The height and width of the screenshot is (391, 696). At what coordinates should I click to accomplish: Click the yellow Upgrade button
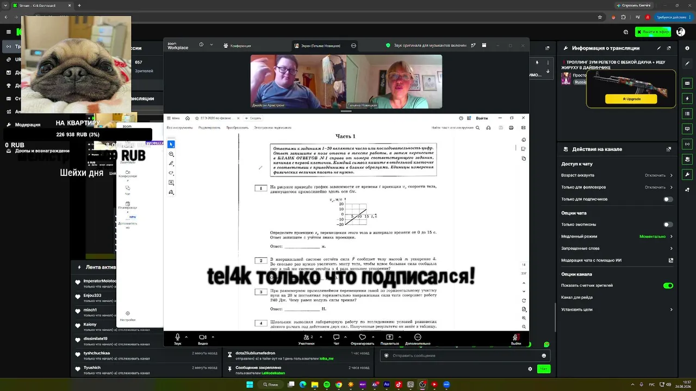pyautogui.click(x=631, y=99)
